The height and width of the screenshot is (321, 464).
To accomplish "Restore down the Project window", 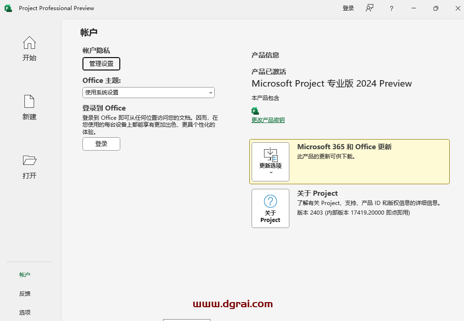I will pyautogui.click(x=435, y=8).
